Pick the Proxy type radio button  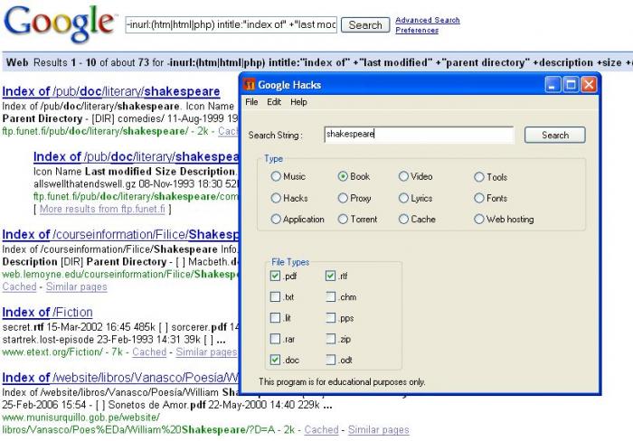(x=343, y=198)
